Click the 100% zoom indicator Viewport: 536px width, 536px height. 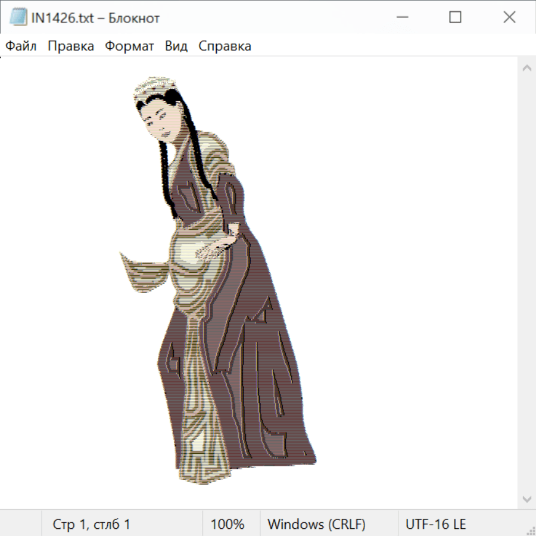pos(228,525)
